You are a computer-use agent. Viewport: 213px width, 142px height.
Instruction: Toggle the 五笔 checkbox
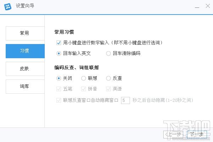point(59,89)
